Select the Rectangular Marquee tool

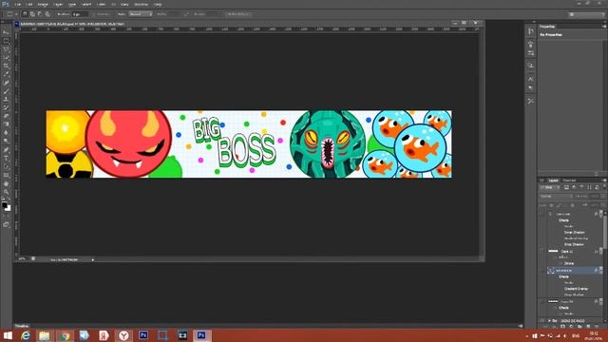click(x=7, y=41)
